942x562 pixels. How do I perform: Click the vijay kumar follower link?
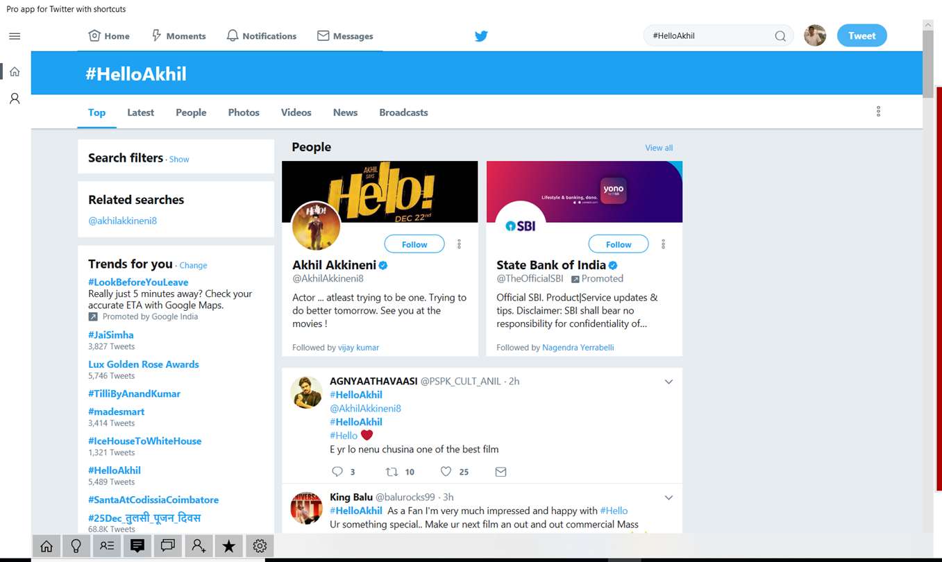pyautogui.click(x=358, y=348)
